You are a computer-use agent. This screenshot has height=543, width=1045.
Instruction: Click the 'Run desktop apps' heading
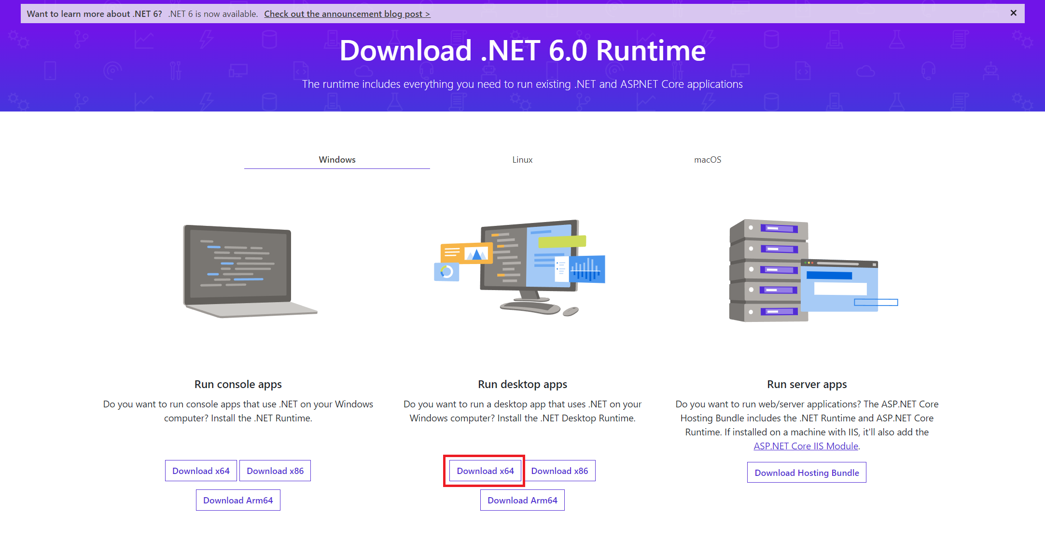click(522, 384)
